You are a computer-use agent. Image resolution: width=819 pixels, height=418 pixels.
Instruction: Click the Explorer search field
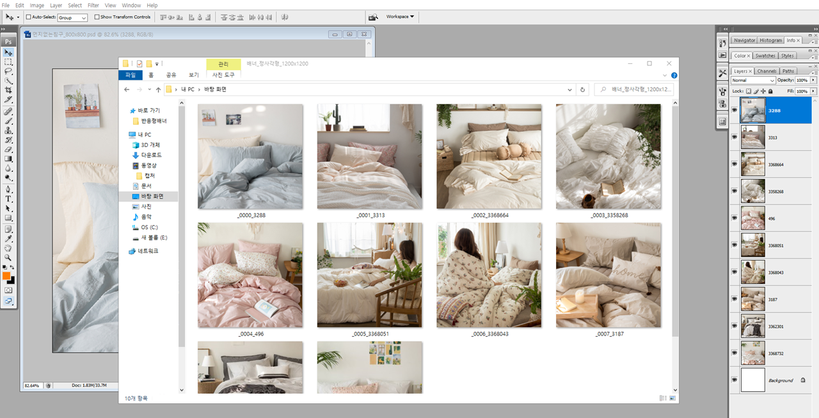(633, 89)
